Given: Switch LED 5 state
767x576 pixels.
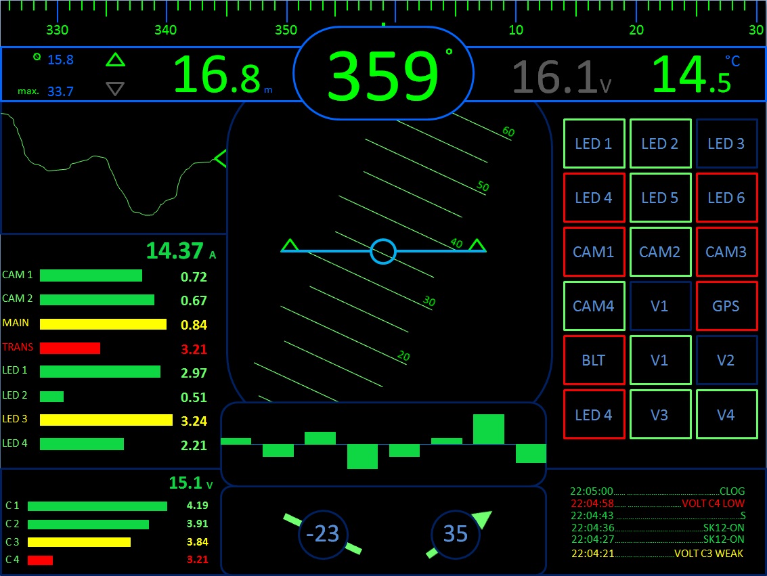Looking at the screenshot, I should 660,198.
